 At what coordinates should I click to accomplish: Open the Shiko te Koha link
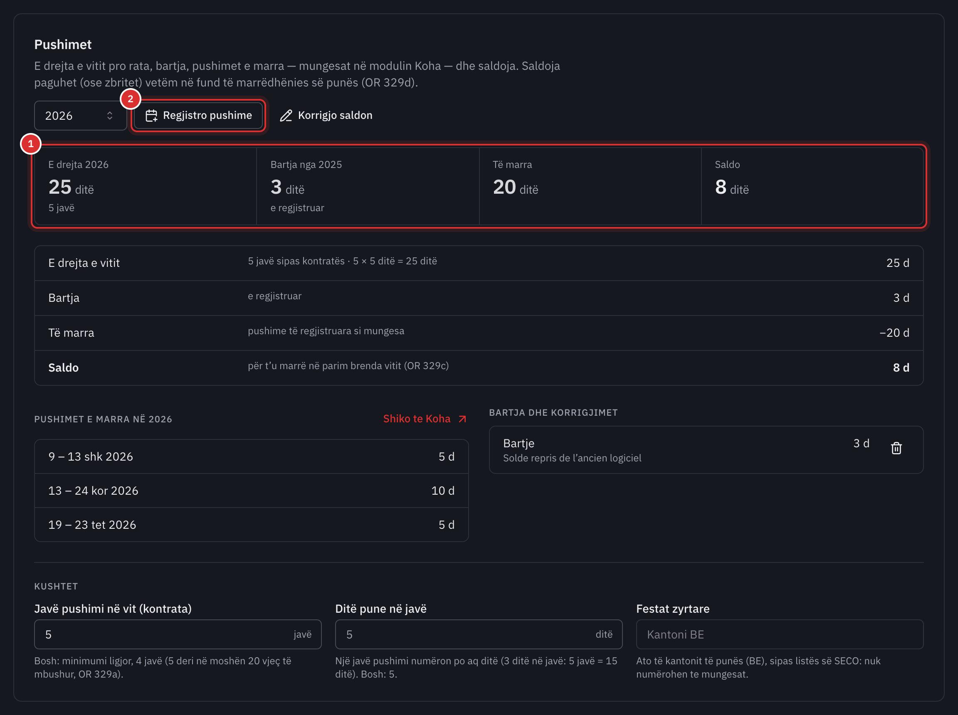coord(425,419)
